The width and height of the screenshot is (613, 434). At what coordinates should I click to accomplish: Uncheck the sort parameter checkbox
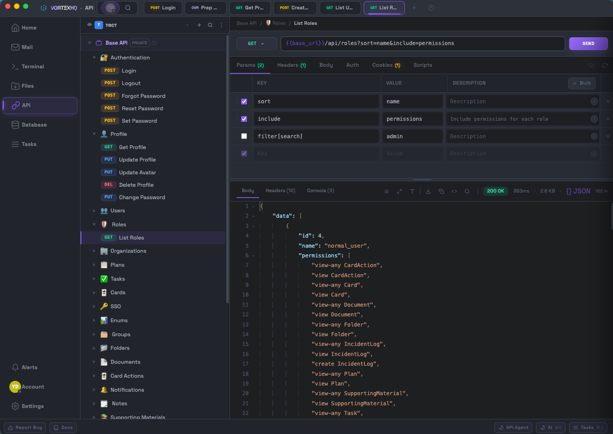tap(244, 101)
